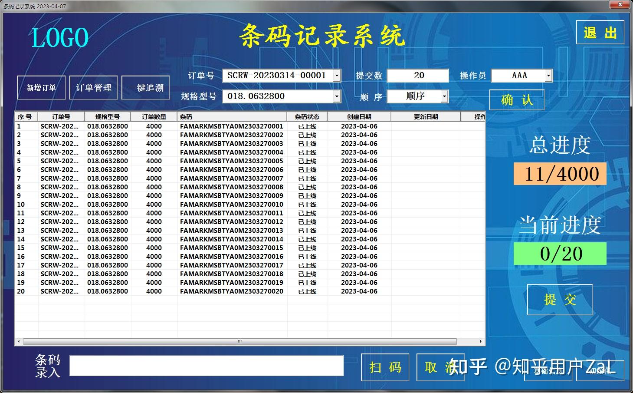The width and height of the screenshot is (633, 393).
Task: Click the 规格型号 column header
Action: pos(108,116)
